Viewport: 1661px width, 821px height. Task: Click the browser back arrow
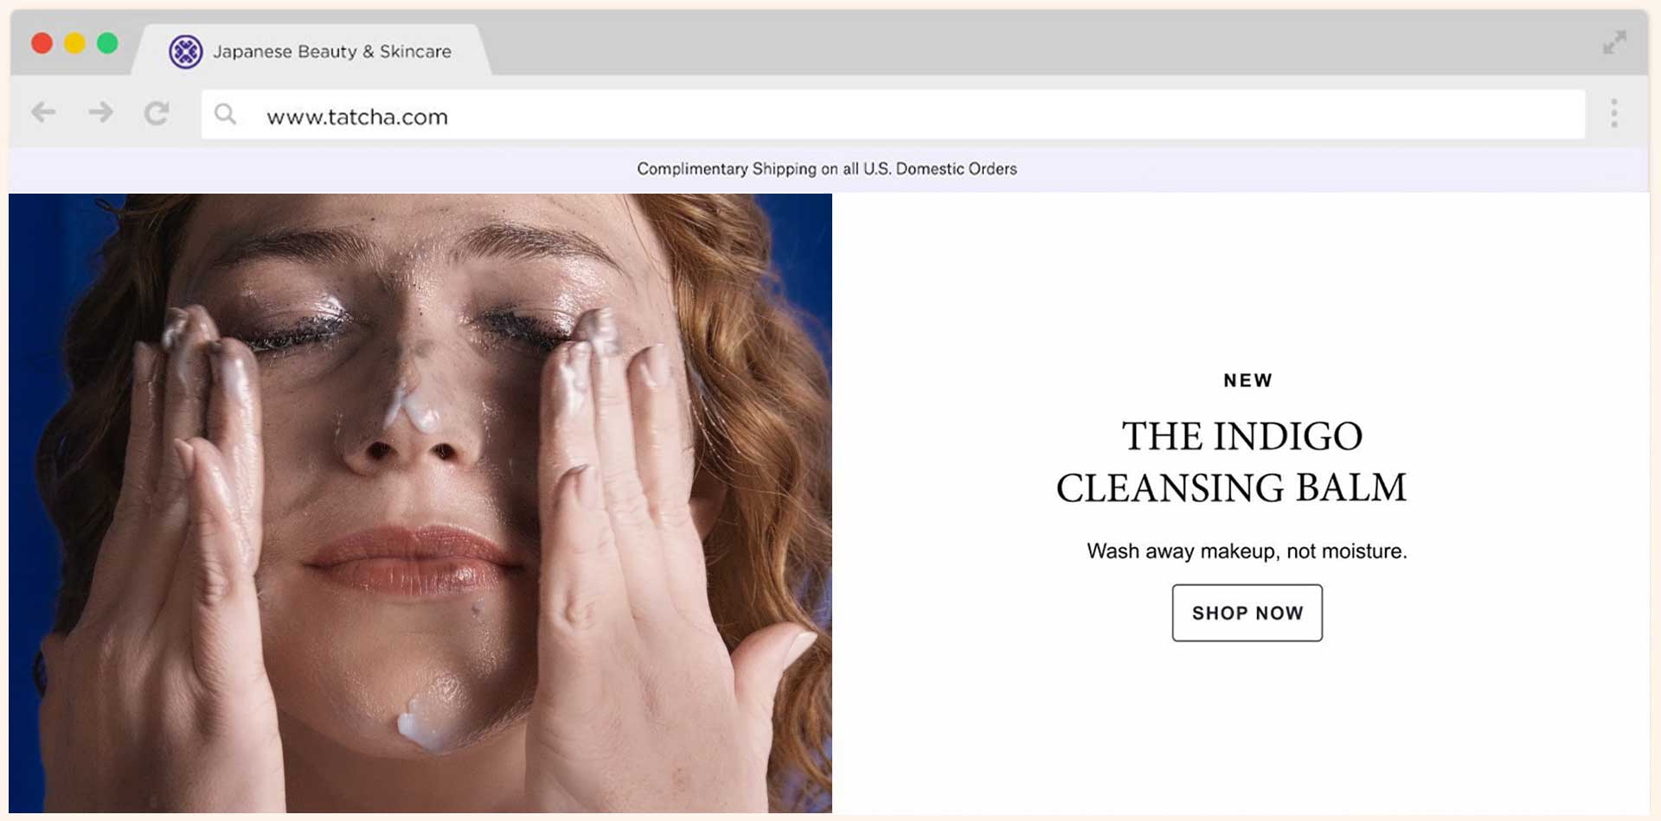43,112
